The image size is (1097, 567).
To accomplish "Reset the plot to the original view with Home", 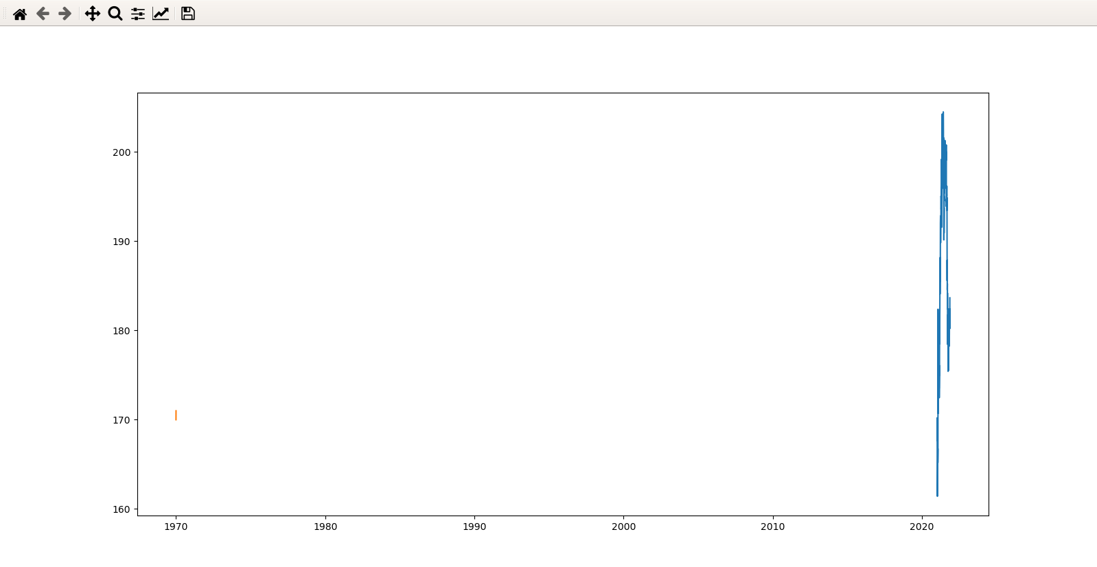I will click(x=20, y=14).
